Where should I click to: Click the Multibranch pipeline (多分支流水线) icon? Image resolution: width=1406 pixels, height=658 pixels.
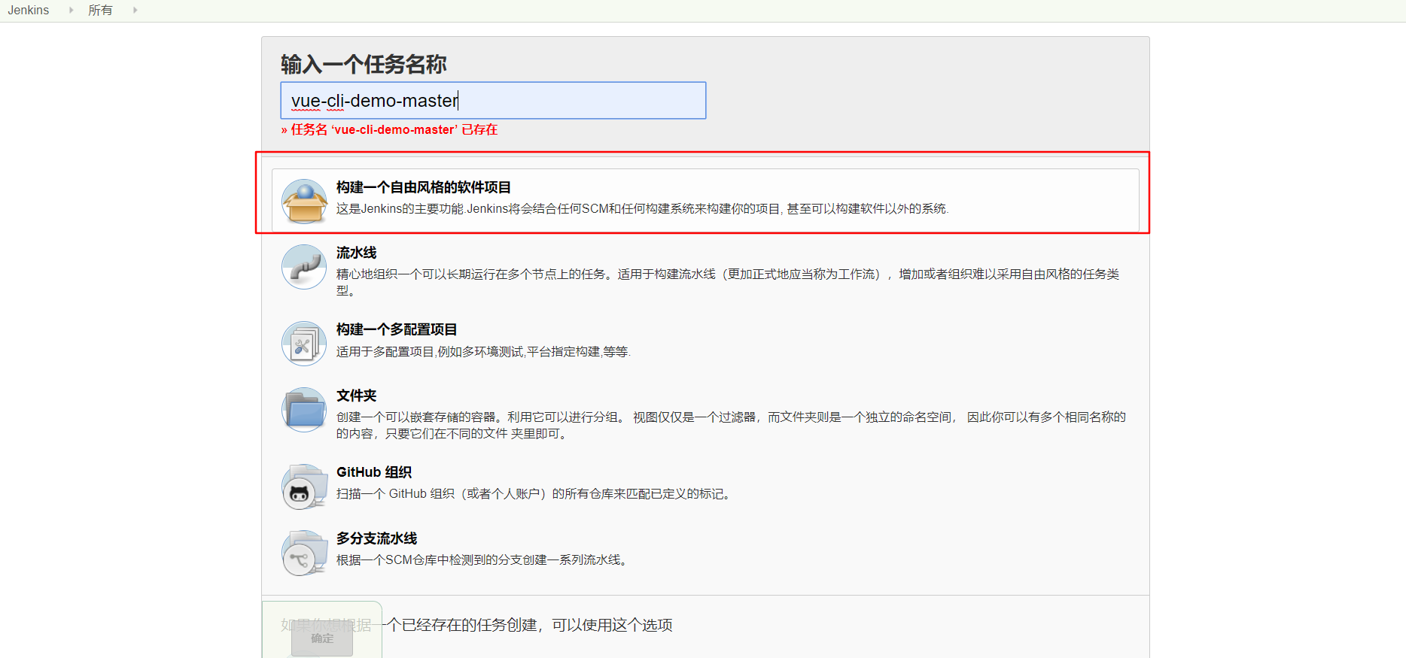tap(304, 553)
